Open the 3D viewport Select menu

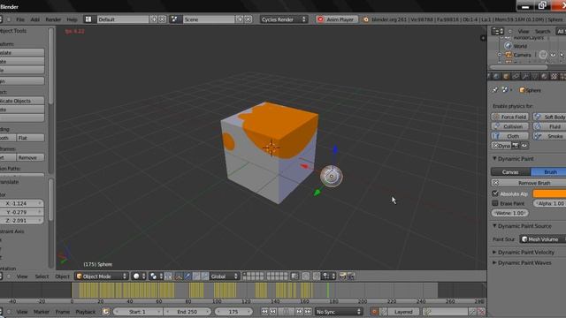42,276
